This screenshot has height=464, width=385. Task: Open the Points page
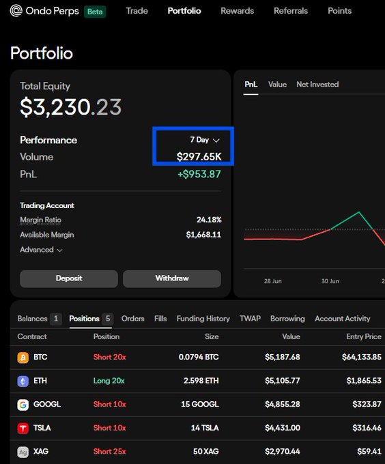[x=339, y=11]
